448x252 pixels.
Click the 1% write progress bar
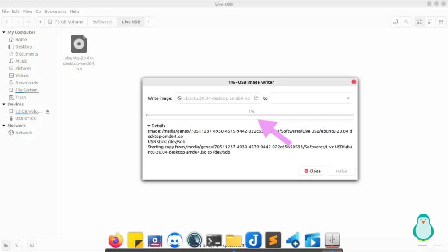tap(250, 115)
